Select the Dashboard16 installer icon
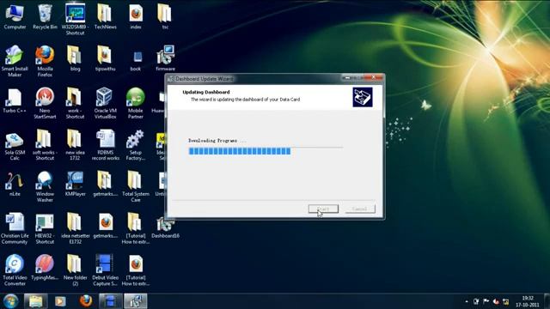Image resolution: width=550 pixels, height=309 pixels. 165,228
